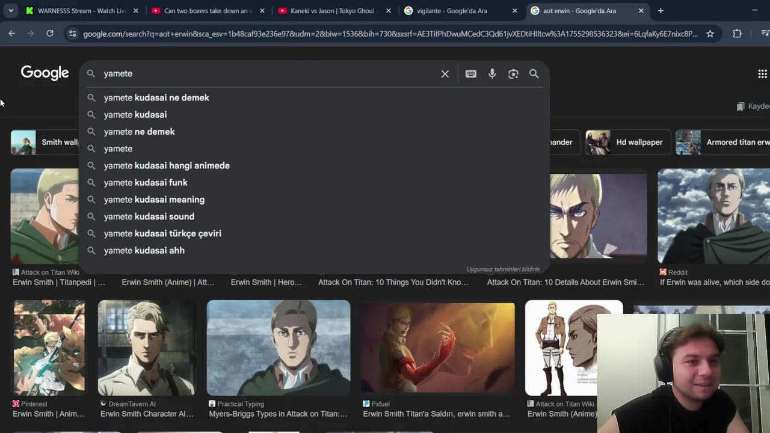Click Uygunsuz tahminleri bildirin link

click(503, 269)
